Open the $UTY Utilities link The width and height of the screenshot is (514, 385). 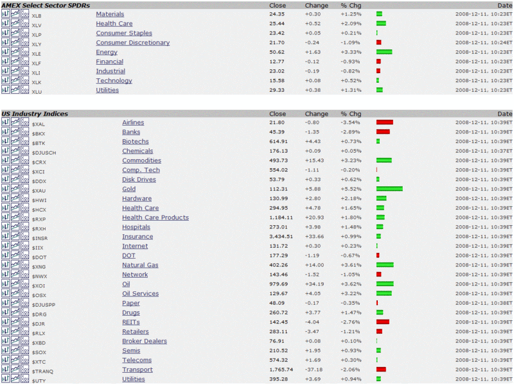[x=134, y=379]
